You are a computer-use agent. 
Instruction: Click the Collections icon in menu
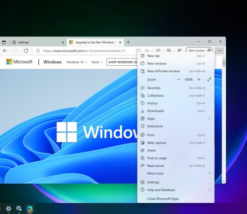tap(142, 95)
